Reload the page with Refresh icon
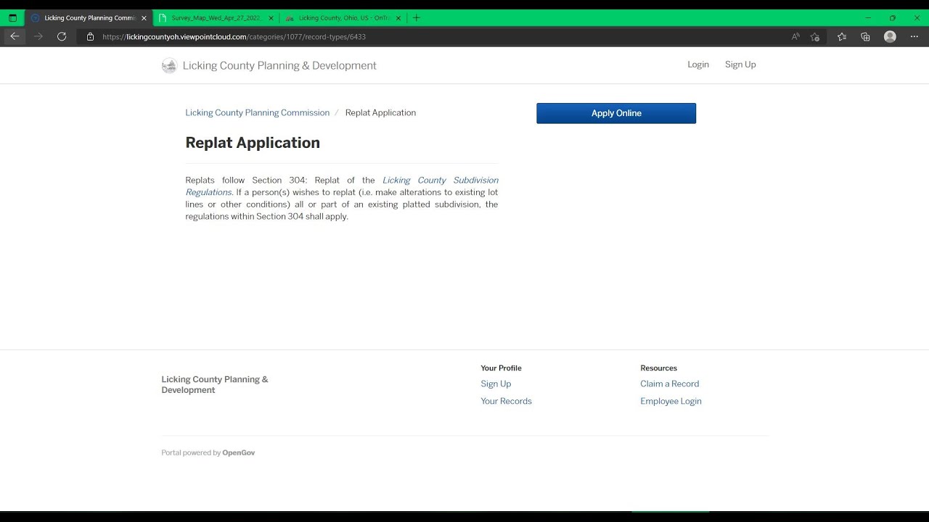The height and width of the screenshot is (522, 929). 62,36
